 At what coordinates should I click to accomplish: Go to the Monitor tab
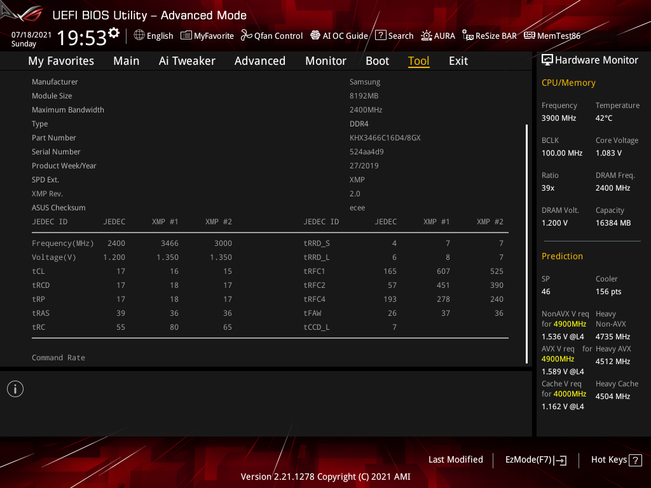(325, 61)
